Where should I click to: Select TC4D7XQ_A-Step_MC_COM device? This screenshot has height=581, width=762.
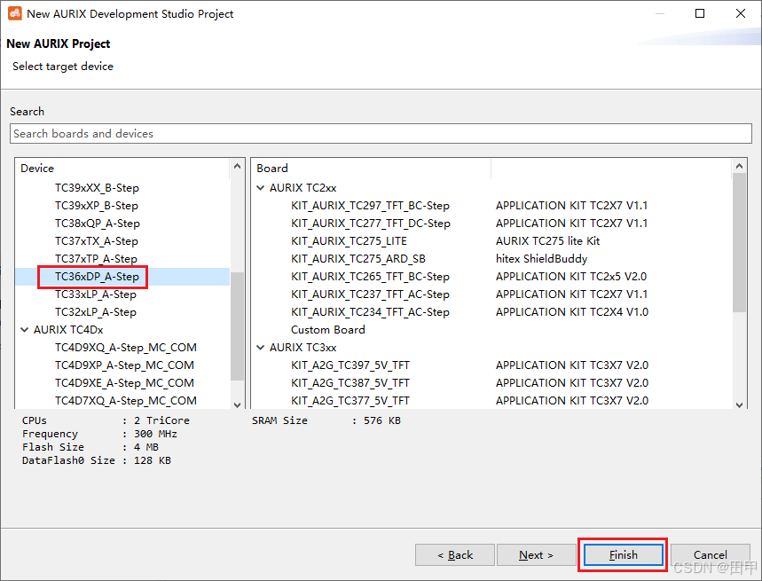pyautogui.click(x=125, y=401)
